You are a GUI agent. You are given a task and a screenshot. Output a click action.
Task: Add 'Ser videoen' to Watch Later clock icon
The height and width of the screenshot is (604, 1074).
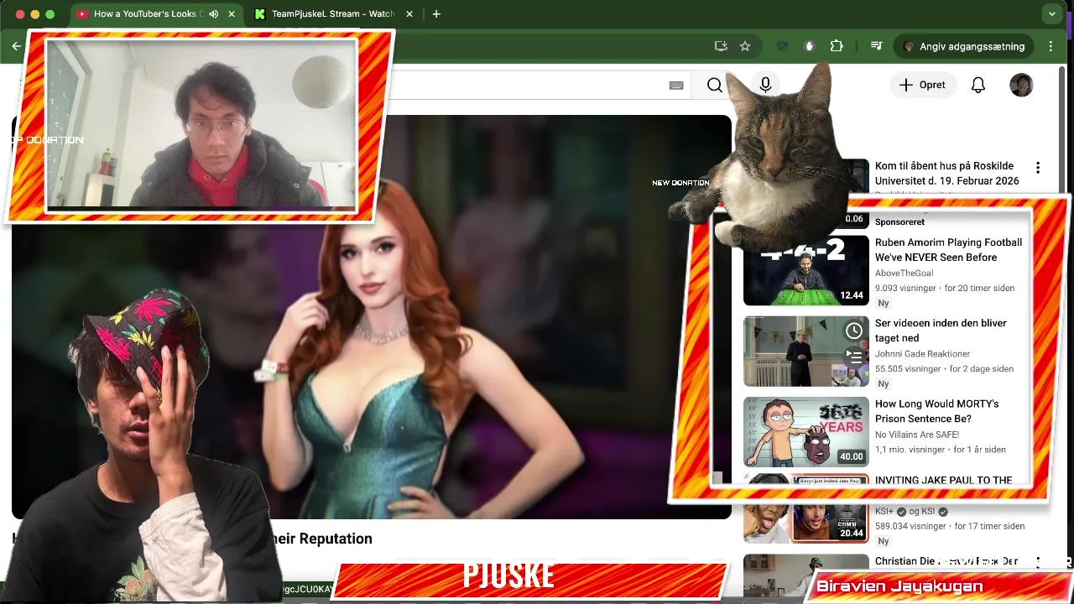tap(854, 331)
